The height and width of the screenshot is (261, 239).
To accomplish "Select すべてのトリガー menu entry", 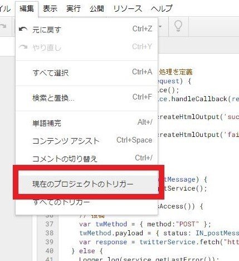I will pyautogui.click(x=87, y=202).
